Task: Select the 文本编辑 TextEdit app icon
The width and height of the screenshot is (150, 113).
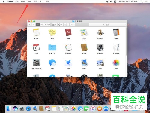Action: (116, 47)
